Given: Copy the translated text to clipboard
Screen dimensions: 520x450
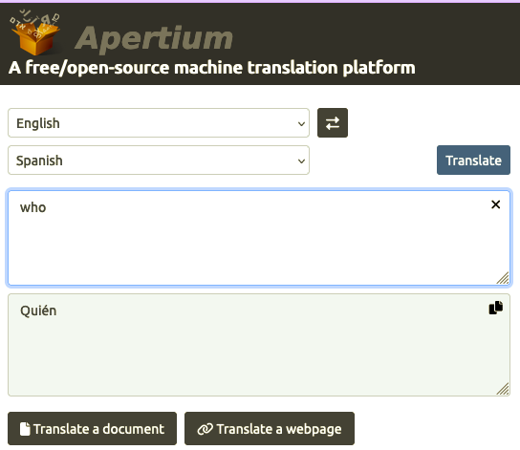Looking at the screenshot, I should [496, 308].
